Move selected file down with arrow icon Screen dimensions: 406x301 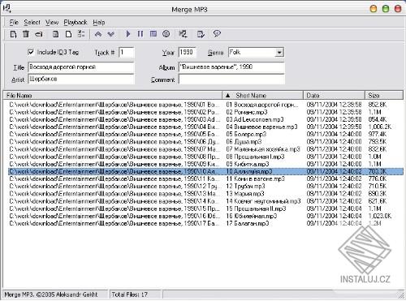[x=111, y=34]
